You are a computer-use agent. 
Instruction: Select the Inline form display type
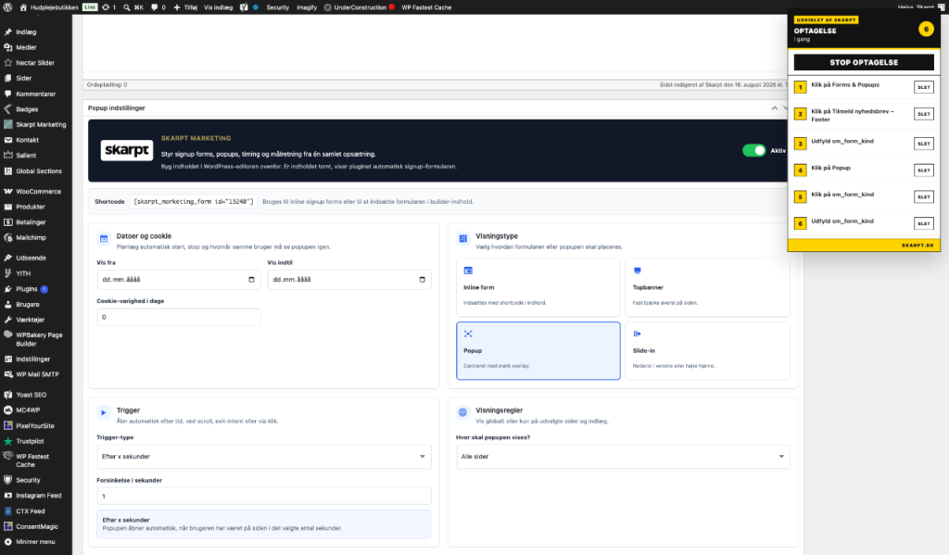pos(538,287)
